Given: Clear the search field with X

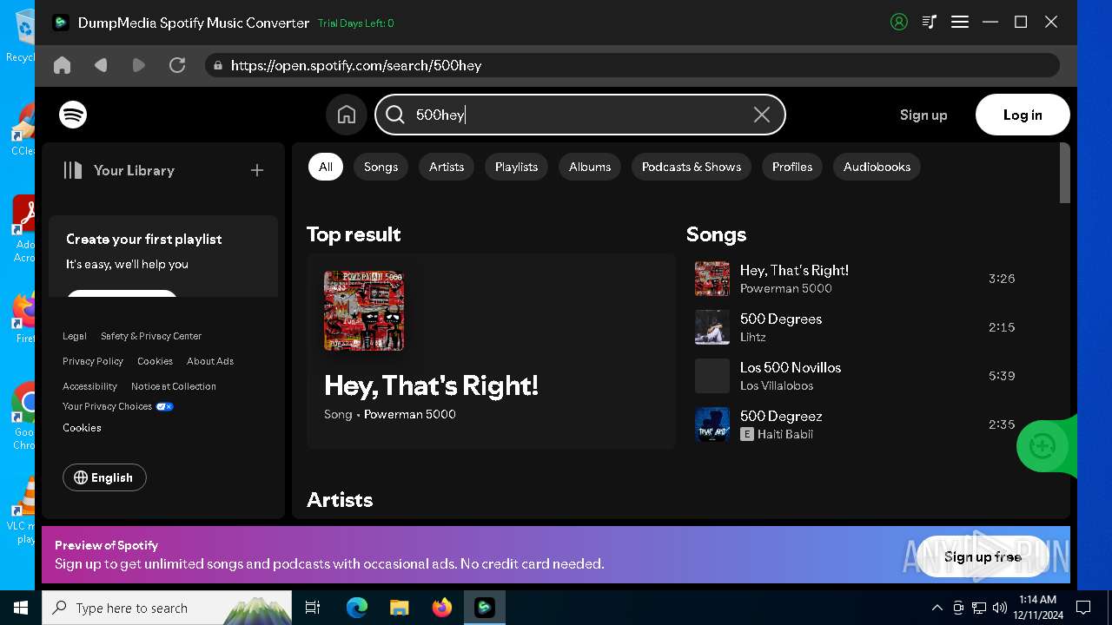Looking at the screenshot, I should [x=762, y=115].
